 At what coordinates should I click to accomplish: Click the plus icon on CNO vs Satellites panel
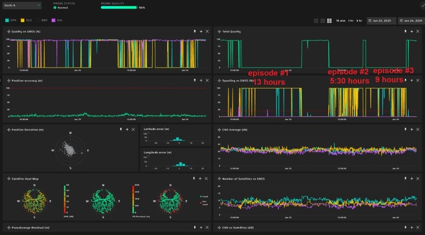pos(412,228)
